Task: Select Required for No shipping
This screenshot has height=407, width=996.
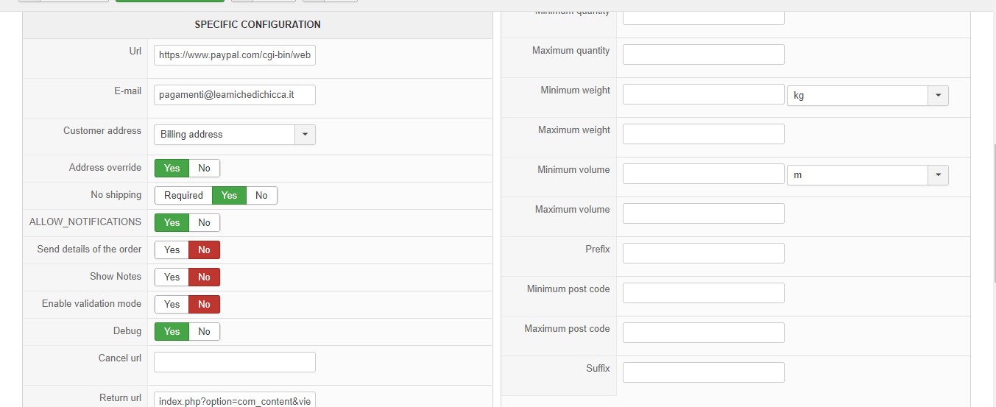Action: tap(183, 195)
